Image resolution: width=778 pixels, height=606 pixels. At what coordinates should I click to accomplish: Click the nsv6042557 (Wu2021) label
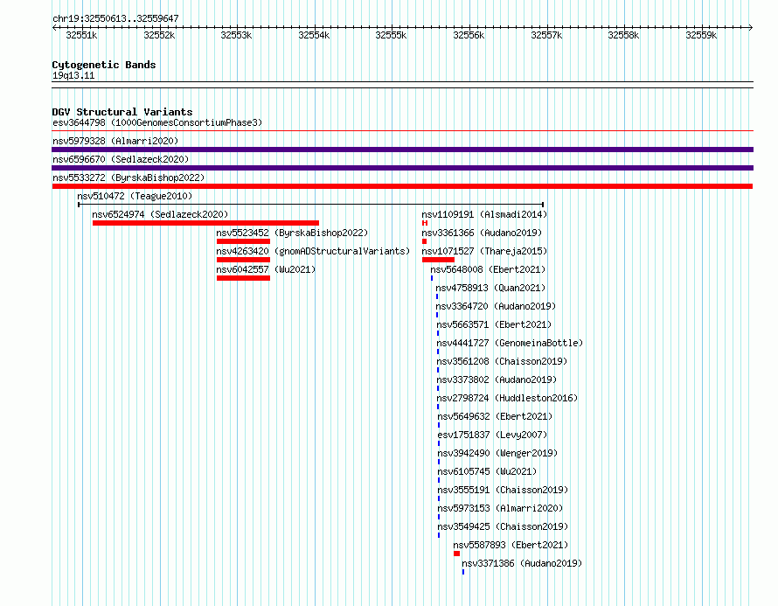pyautogui.click(x=266, y=269)
